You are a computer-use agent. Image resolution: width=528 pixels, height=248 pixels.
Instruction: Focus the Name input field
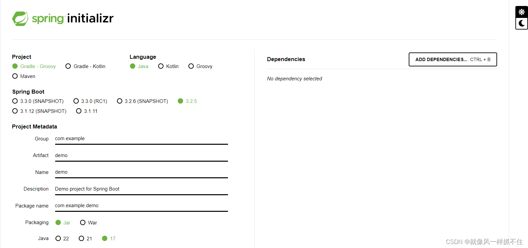point(141,172)
